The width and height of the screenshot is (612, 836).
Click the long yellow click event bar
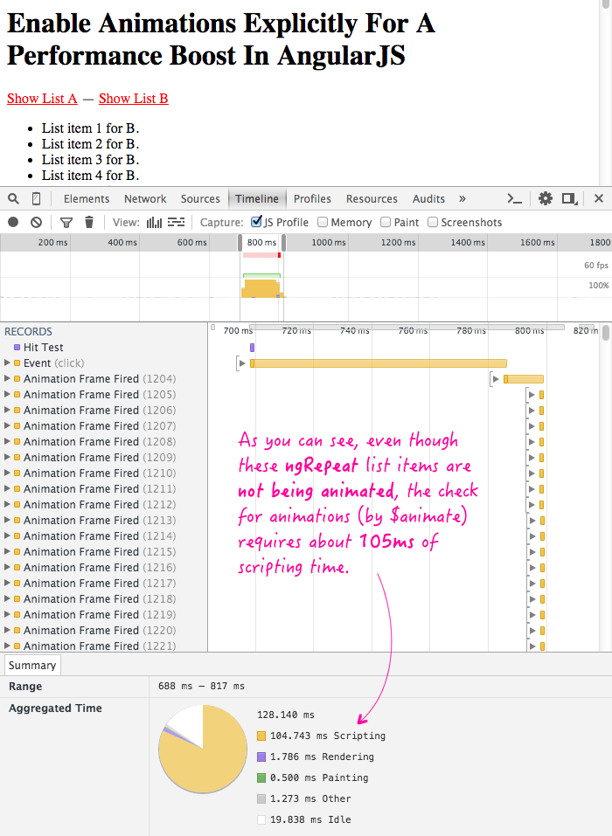[x=379, y=363]
